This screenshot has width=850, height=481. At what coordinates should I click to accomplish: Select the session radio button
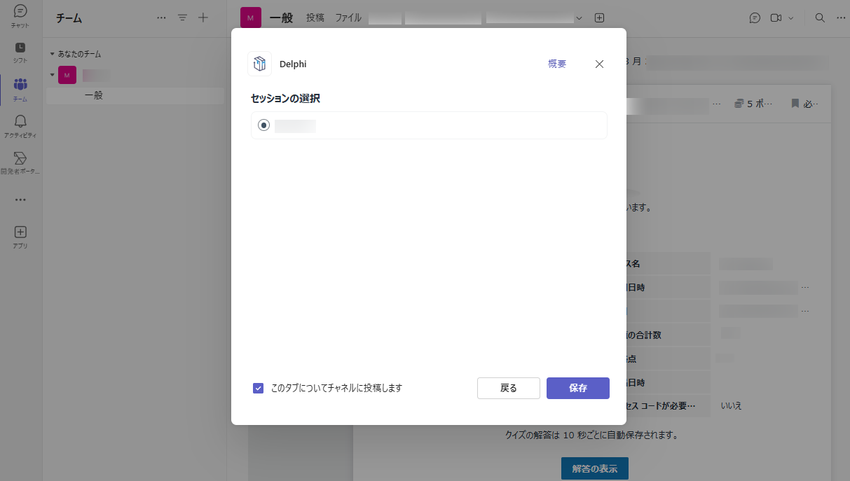coord(263,125)
